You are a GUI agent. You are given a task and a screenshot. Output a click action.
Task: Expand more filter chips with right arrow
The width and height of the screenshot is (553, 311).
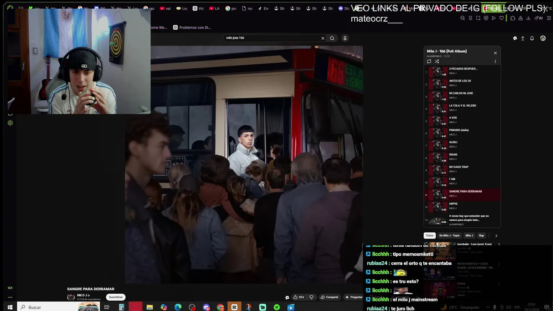point(496,236)
